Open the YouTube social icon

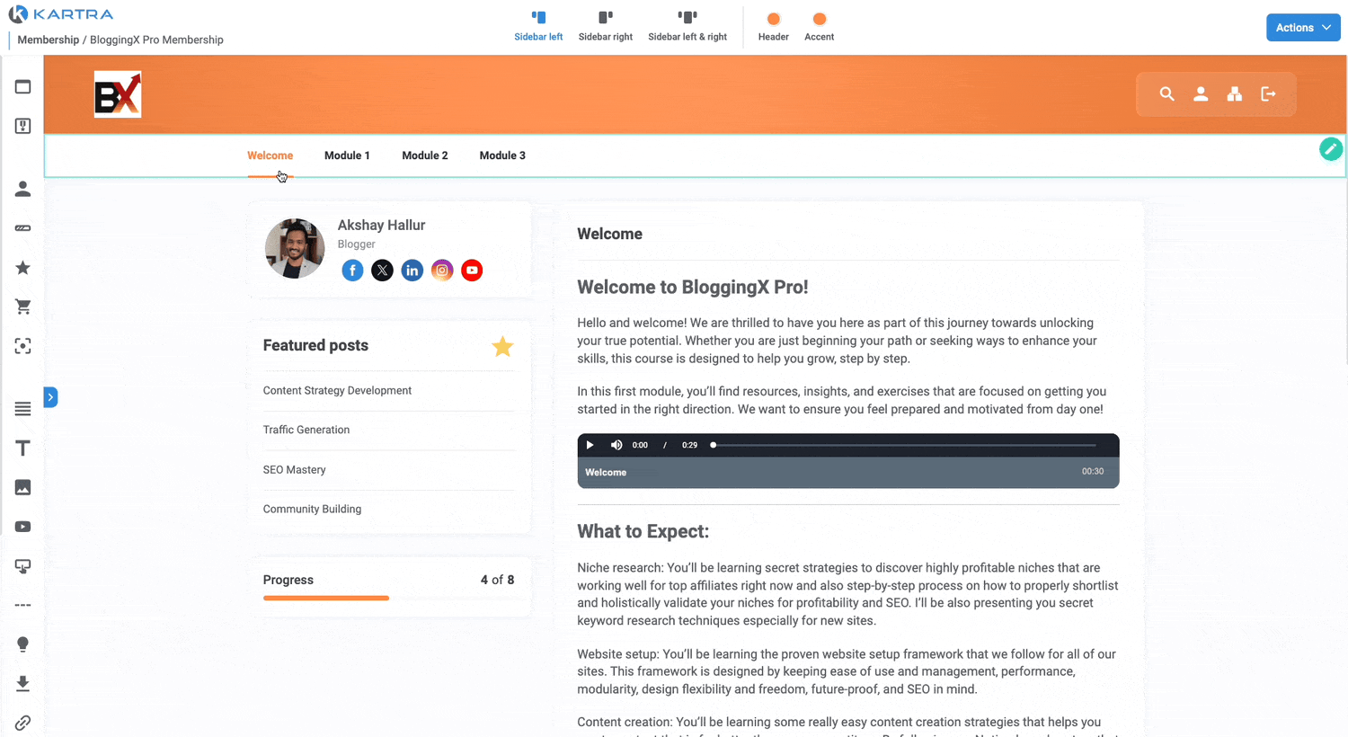[x=471, y=271]
